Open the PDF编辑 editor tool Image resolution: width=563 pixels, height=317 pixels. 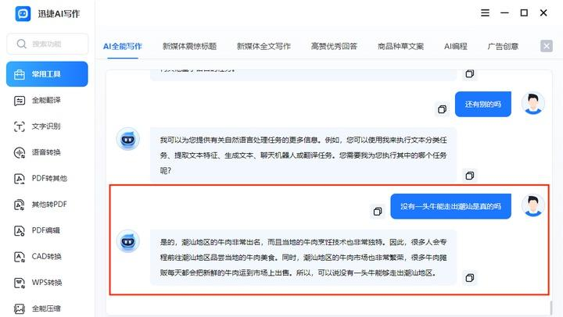click(47, 230)
